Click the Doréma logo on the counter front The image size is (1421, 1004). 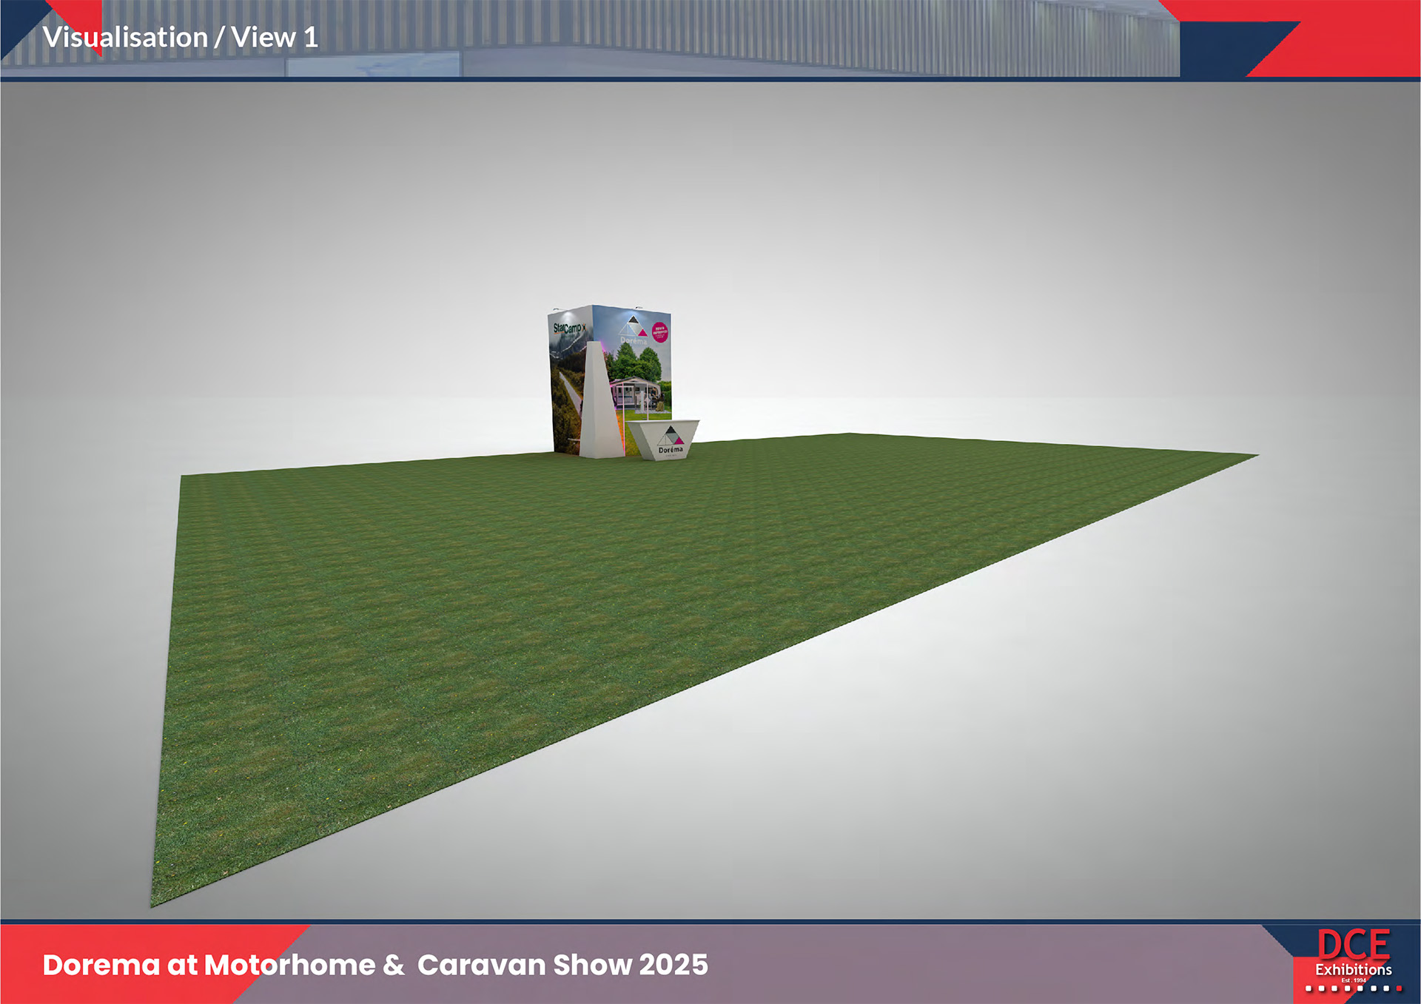click(671, 441)
